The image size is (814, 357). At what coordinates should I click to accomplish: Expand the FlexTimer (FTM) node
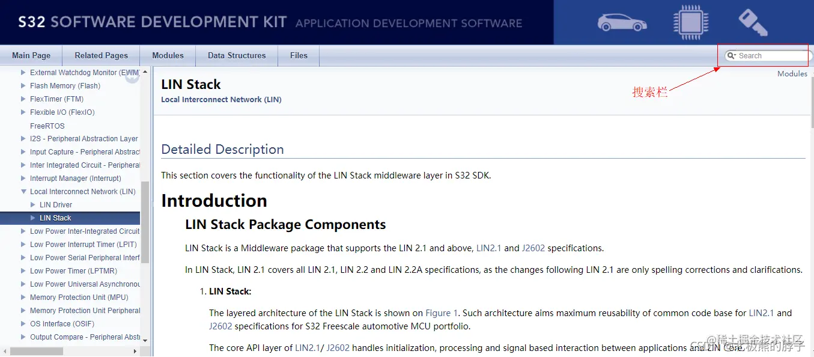click(23, 99)
